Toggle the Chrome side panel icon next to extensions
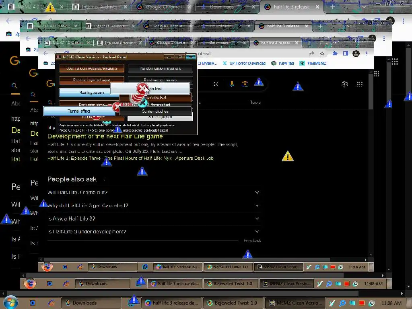The width and height of the screenshot is (412, 309). 346,54
